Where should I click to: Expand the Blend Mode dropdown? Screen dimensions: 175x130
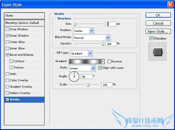(108, 38)
